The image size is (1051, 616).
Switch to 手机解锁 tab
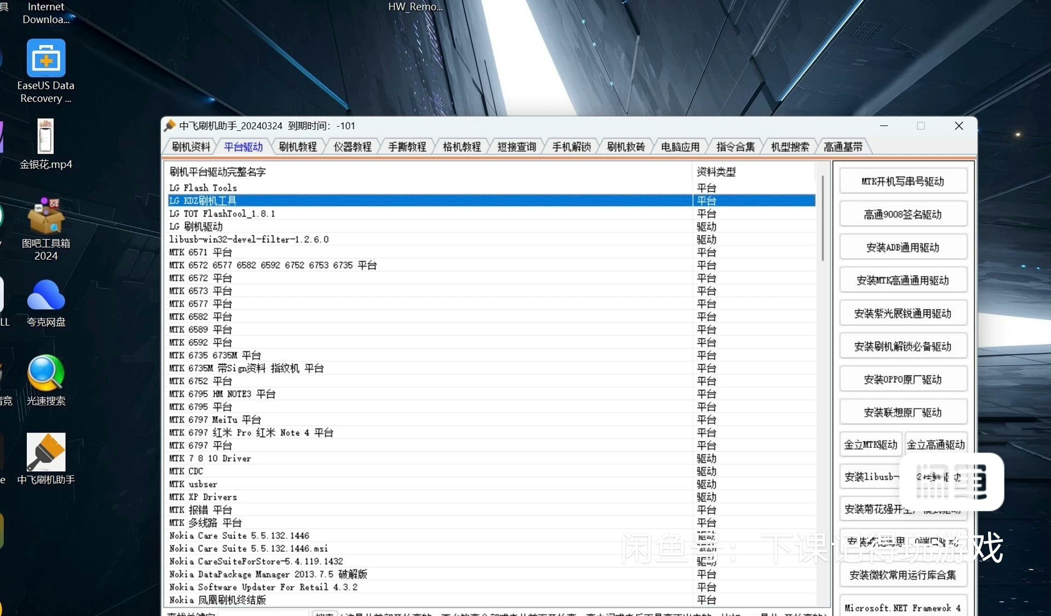pyautogui.click(x=571, y=147)
